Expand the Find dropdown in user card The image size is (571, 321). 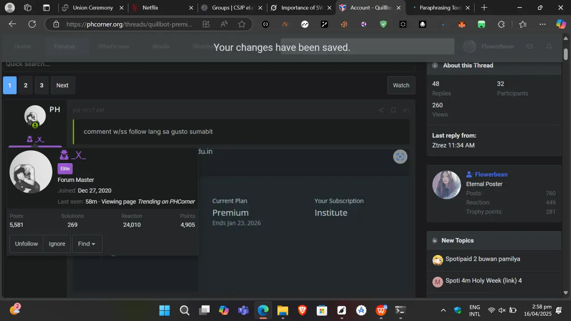pyautogui.click(x=87, y=244)
